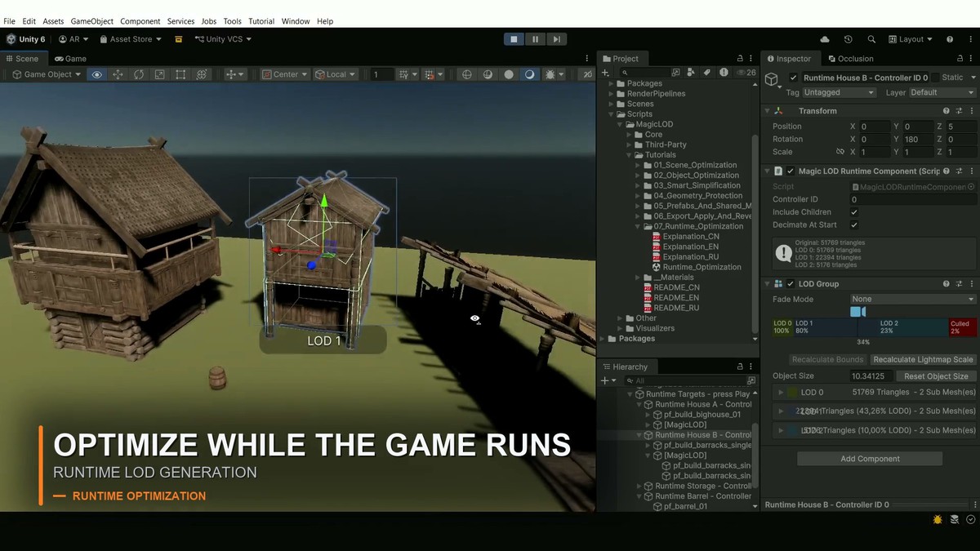
Task: Toggle GameObject active checkbox
Action: point(793,78)
